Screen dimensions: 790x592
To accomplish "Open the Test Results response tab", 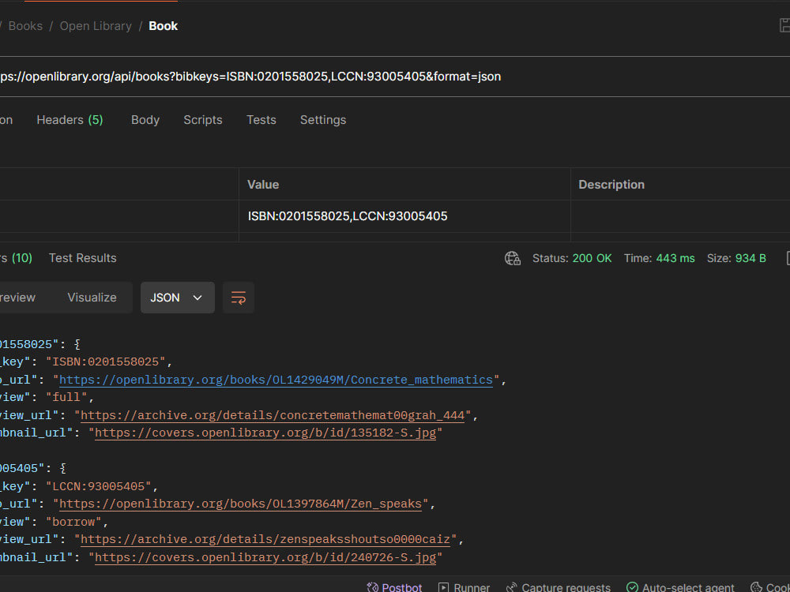I will coord(83,258).
